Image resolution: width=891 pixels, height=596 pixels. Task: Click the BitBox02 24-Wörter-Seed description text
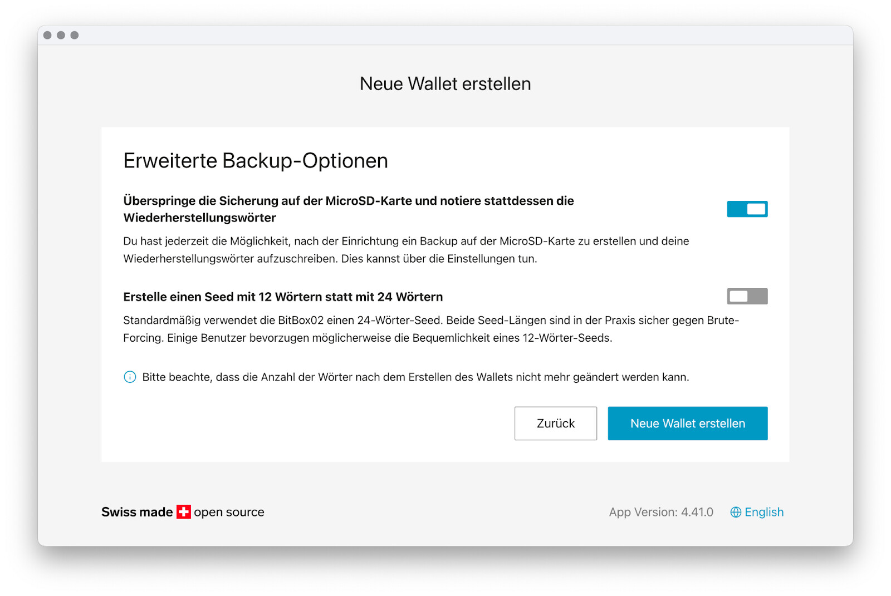(431, 329)
